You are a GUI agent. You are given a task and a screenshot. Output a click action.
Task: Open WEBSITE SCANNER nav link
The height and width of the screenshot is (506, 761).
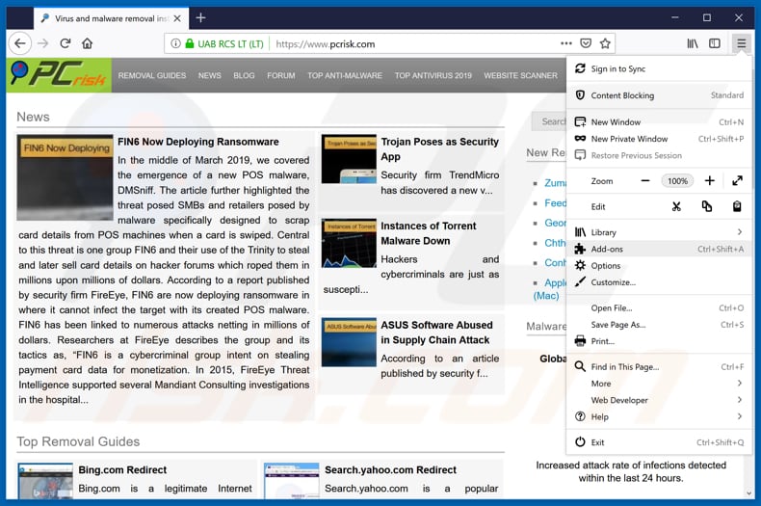(x=520, y=76)
